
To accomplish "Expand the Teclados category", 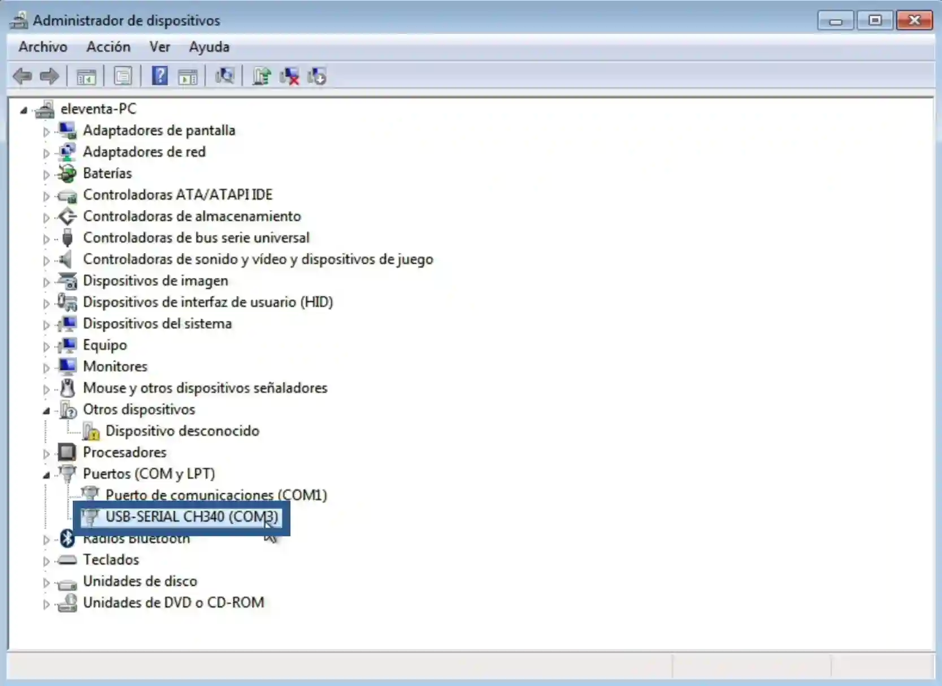I will [46, 561].
